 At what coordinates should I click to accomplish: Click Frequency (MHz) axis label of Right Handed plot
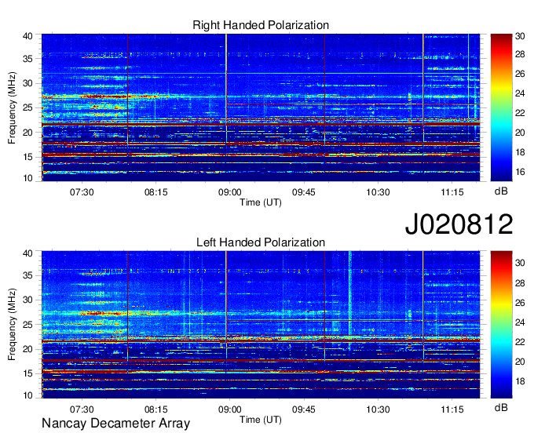coord(12,107)
